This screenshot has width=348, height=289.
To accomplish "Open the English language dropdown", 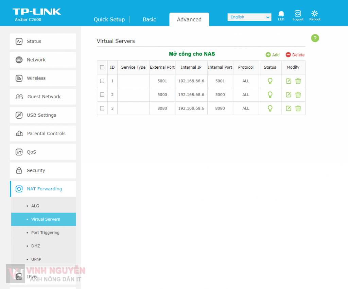I will pos(249,17).
